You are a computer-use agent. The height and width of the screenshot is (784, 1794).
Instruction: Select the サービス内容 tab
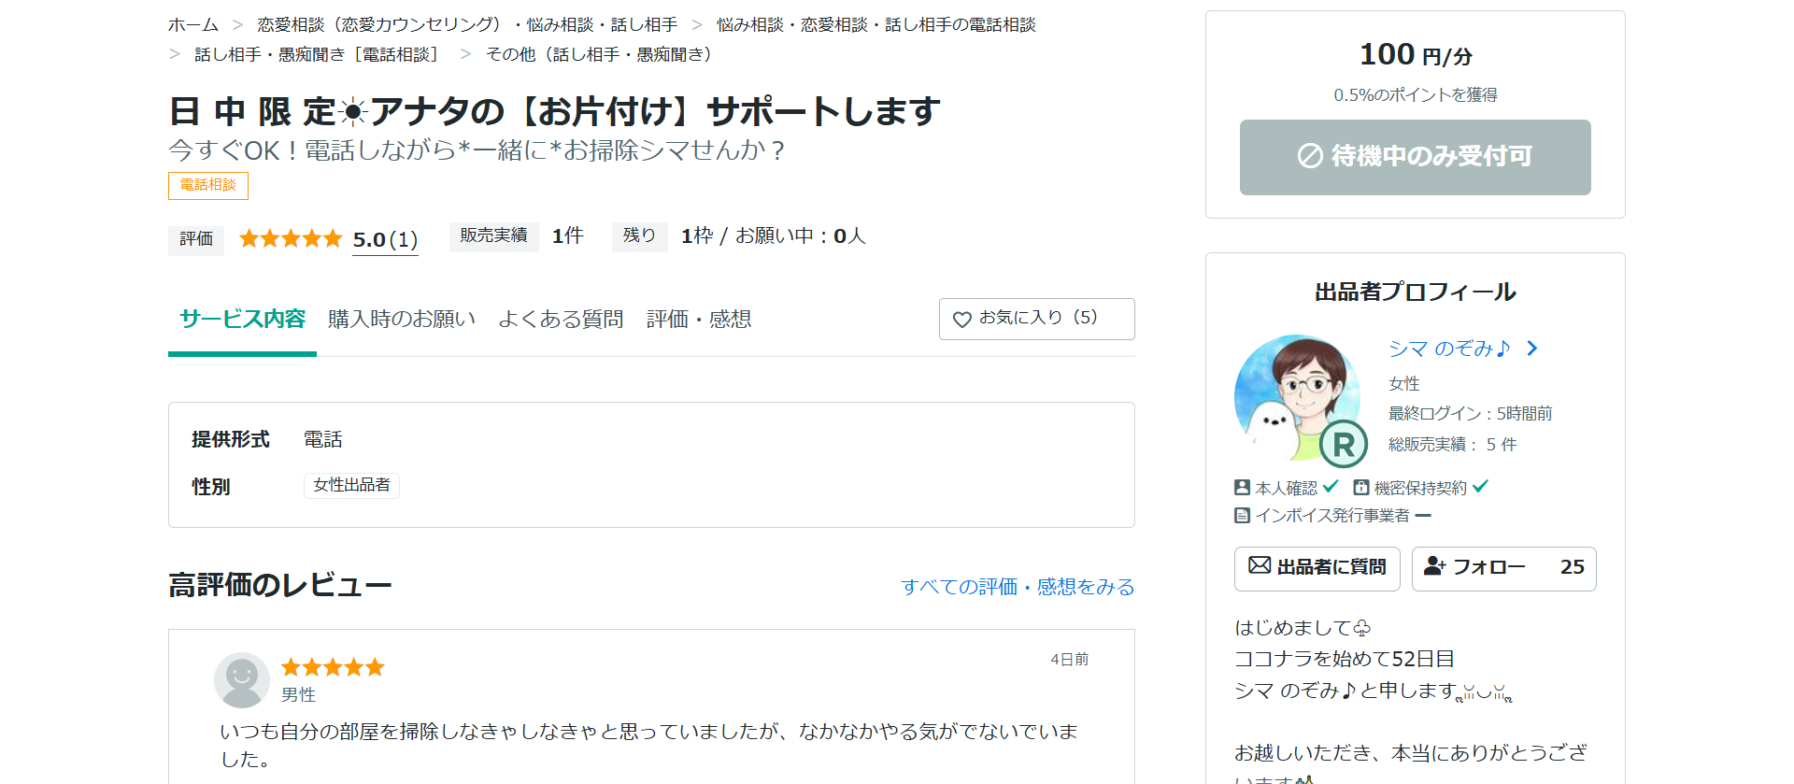(243, 320)
